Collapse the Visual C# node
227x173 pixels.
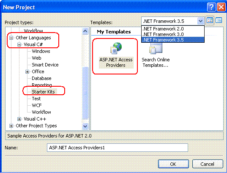tap(19, 45)
